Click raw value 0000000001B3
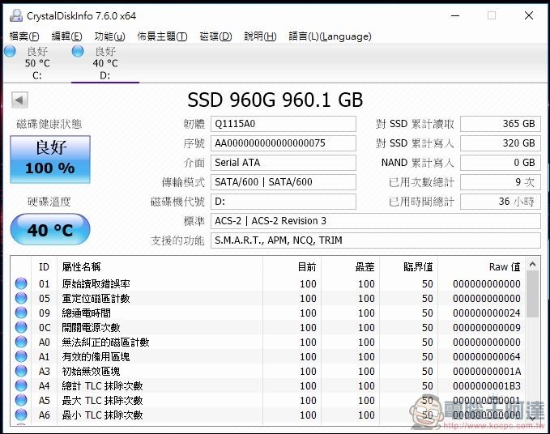Screen dimensions: 550x434 click(487, 385)
